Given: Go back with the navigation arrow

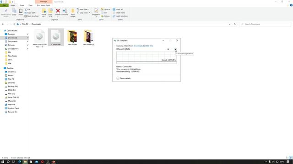Looking at the screenshot, I should point(3,24).
